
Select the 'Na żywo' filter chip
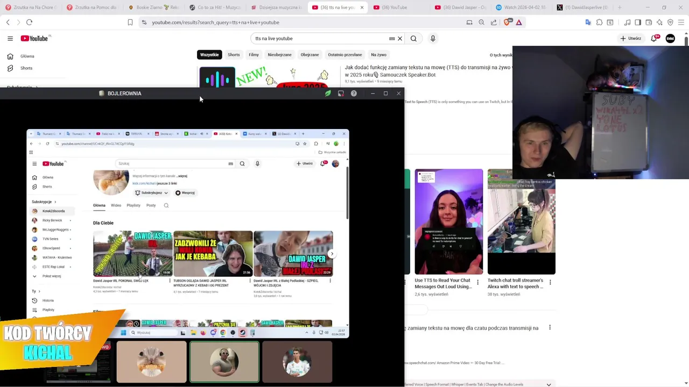click(x=378, y=54)
